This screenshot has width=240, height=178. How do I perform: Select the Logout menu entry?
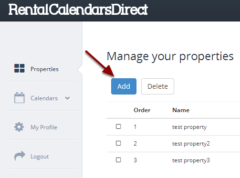tap(40, 157)
